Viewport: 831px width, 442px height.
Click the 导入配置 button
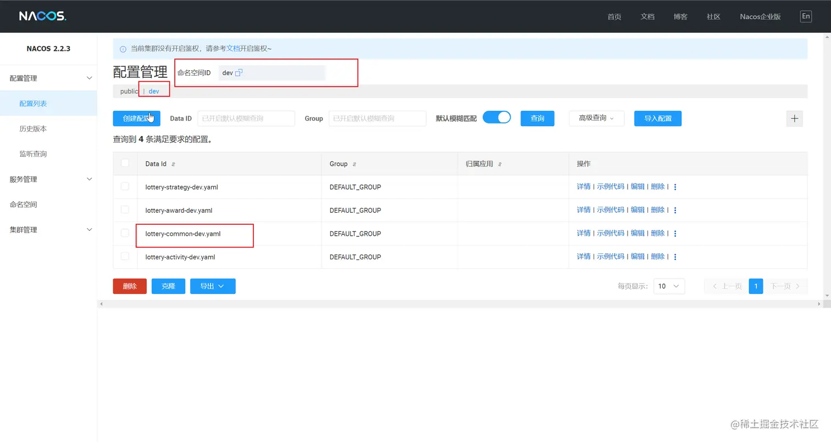tap(658, 118)
